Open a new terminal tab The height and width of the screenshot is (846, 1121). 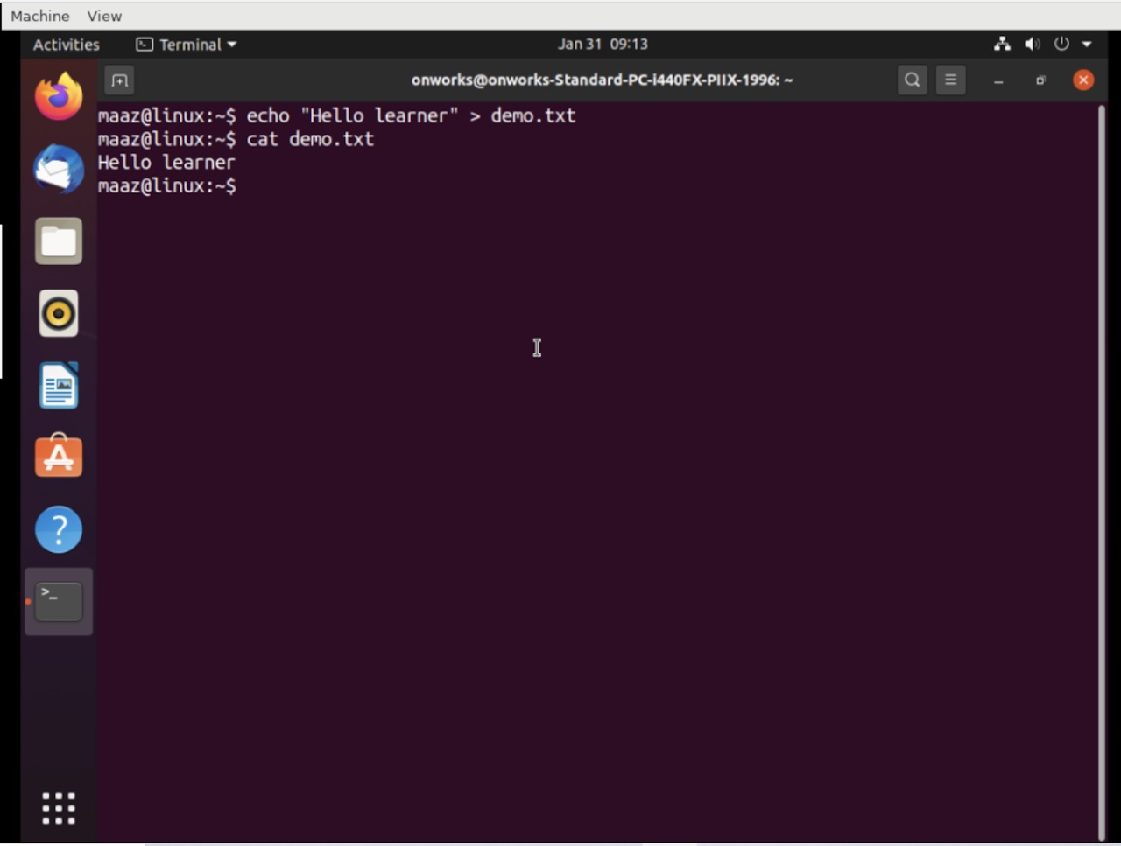coord(119,80)
